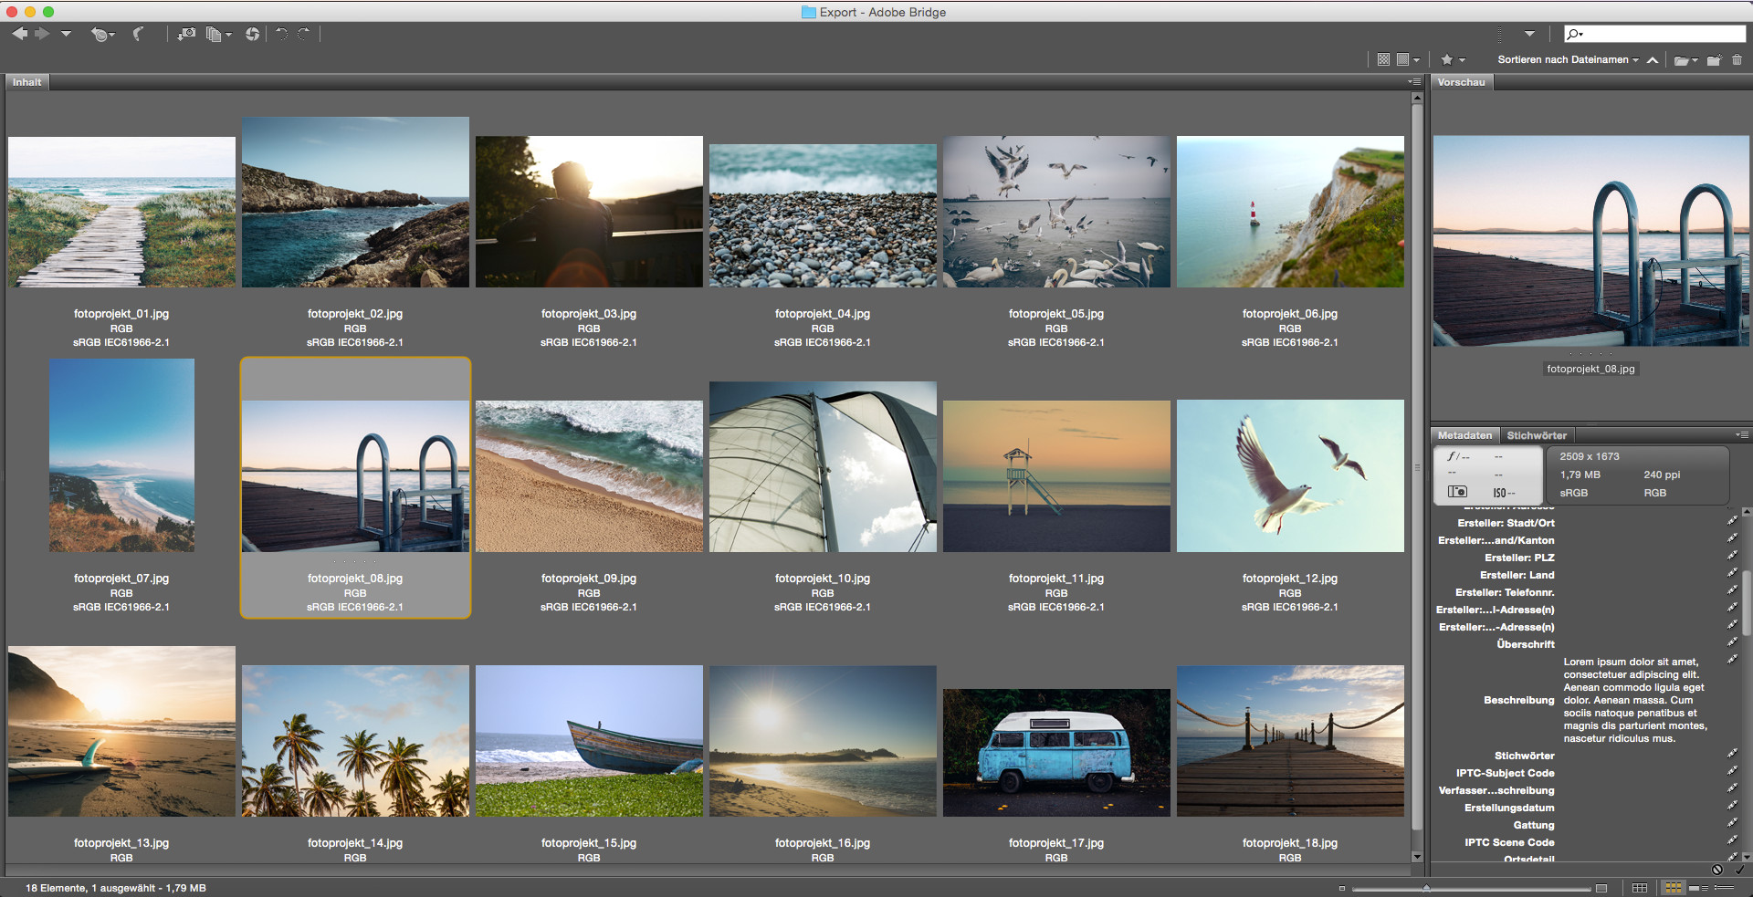Switch to list view in status bar
Screen dimensions: 1753x897
pos(1726,887)
